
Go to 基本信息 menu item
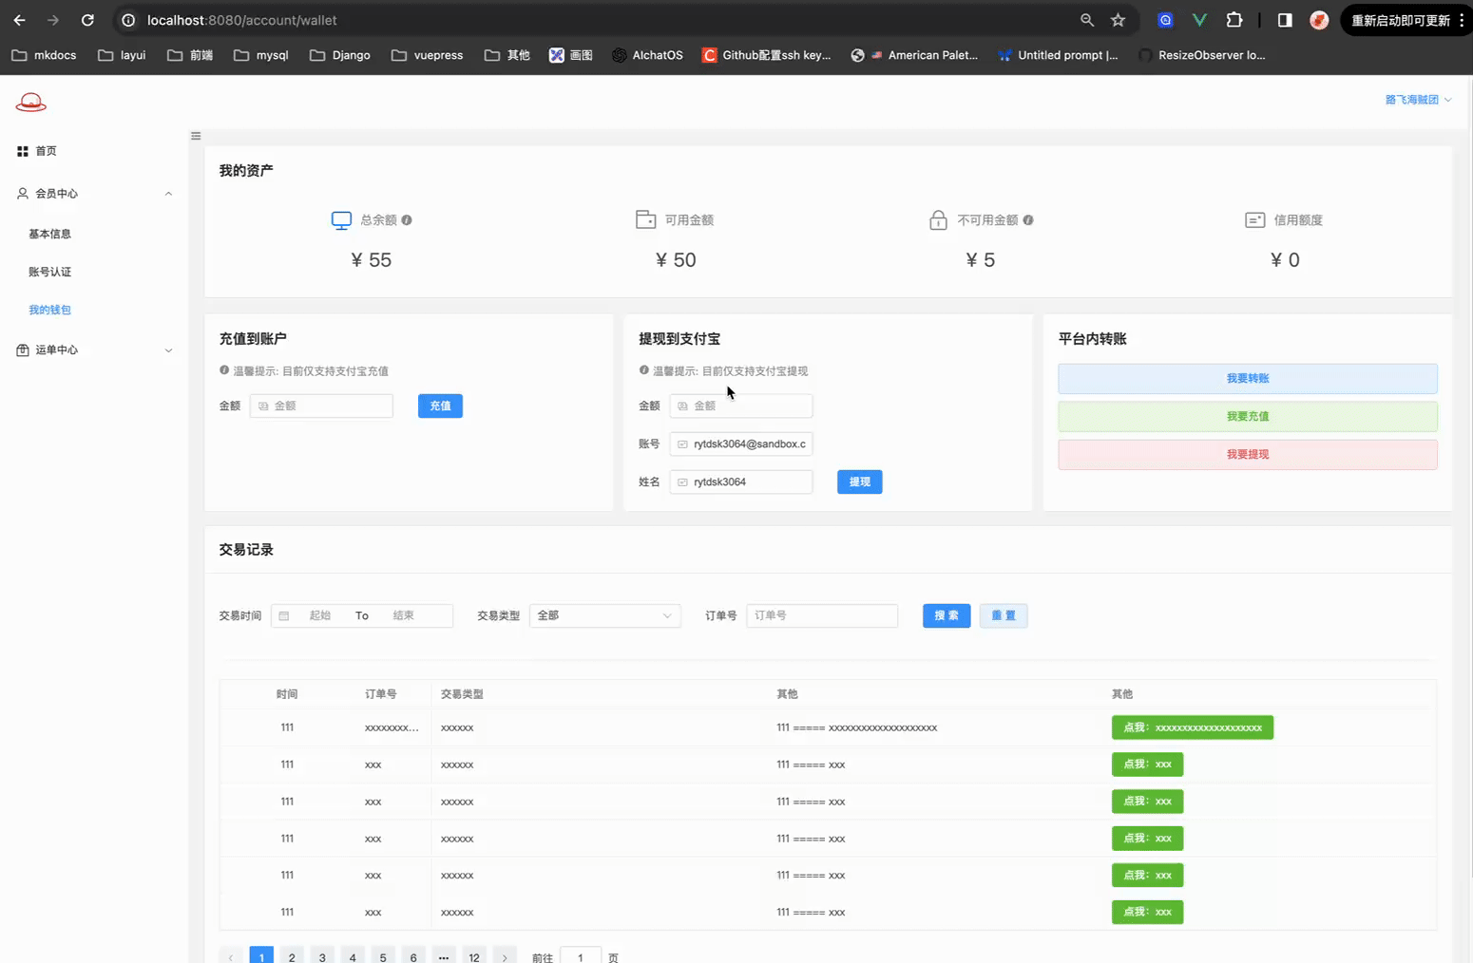point(49,234)
